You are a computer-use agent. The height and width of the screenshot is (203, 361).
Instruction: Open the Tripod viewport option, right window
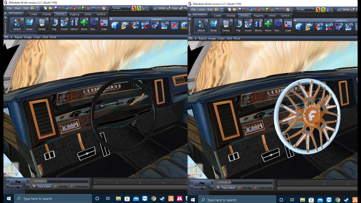(x=202, y=39)
